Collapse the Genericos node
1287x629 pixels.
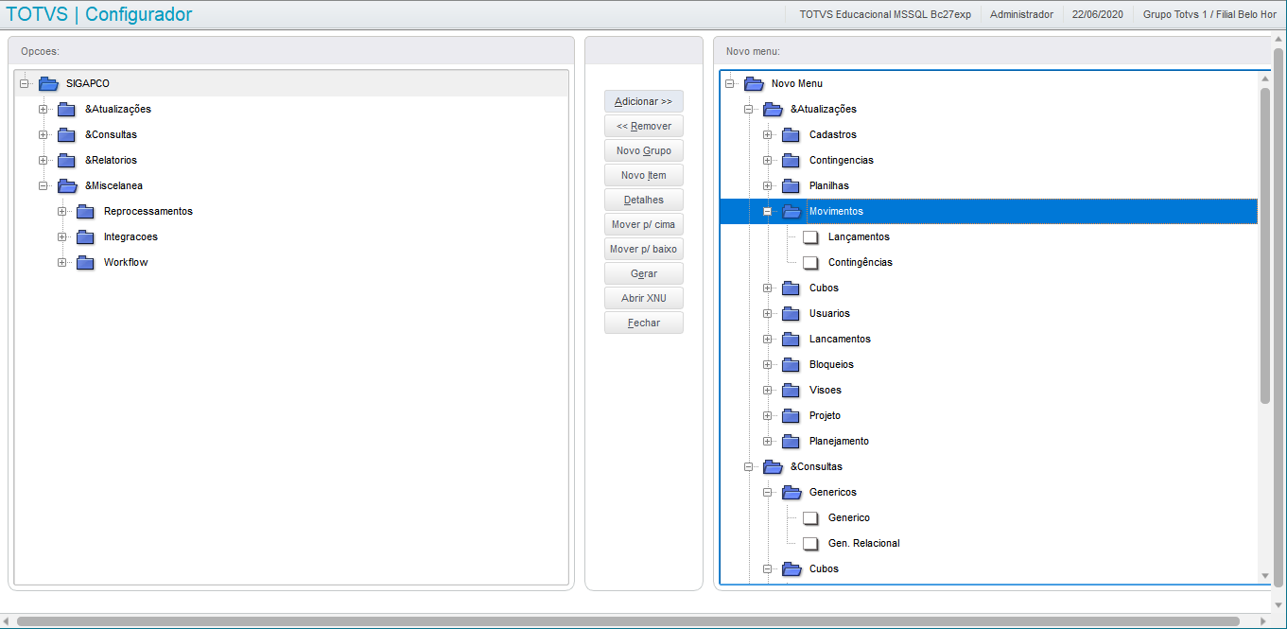(767, 492)
